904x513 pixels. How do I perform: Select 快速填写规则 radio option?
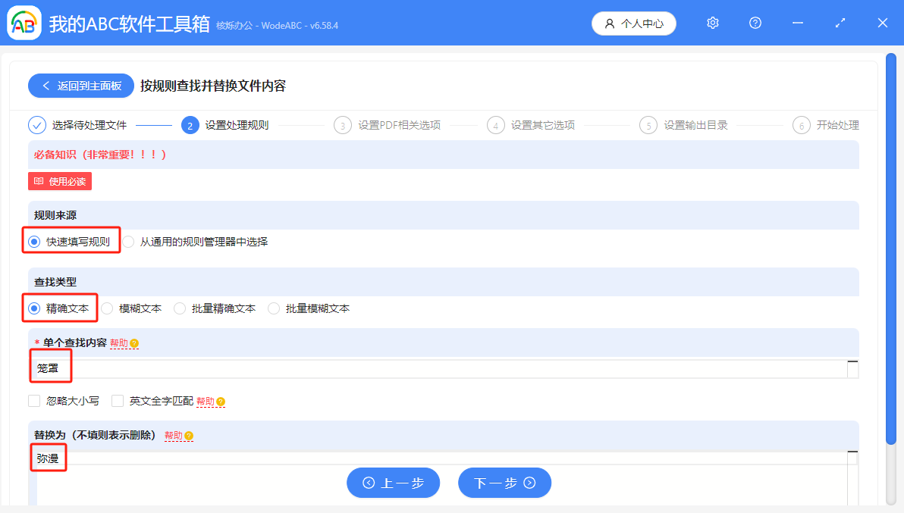34,242
